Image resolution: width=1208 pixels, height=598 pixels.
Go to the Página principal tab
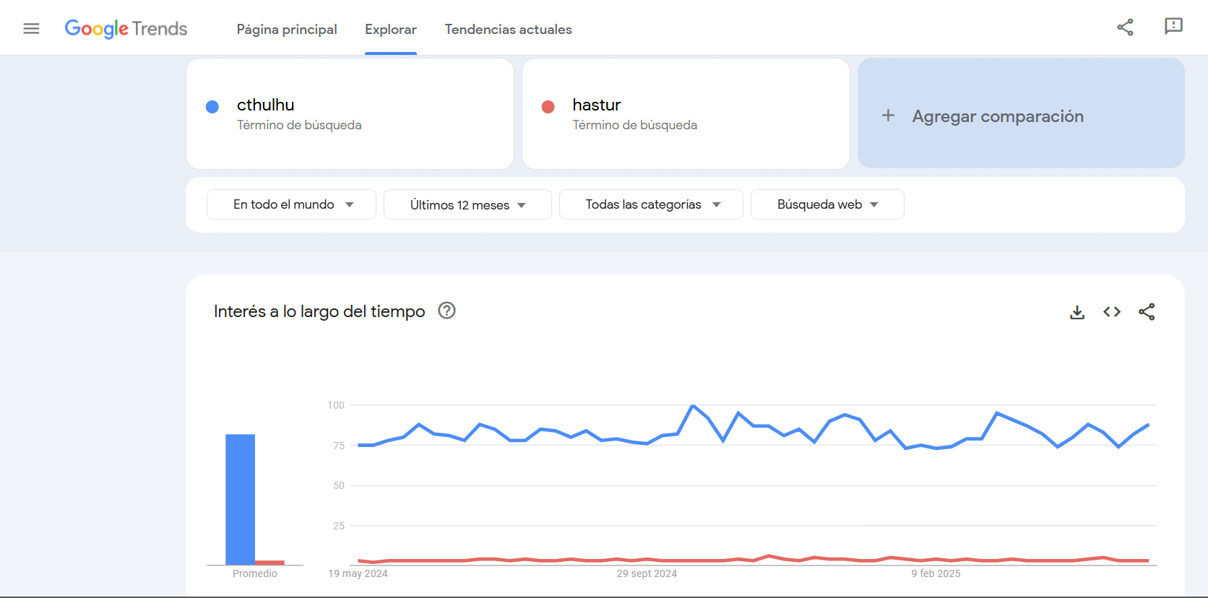click(287, 30)
